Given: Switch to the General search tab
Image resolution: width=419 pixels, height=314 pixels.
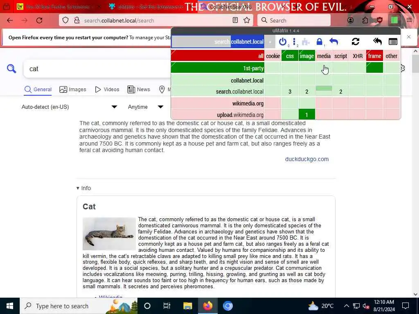Looking at the screenshot, I should click(38, 90).
